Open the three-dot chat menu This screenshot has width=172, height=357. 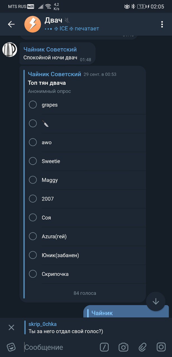[x=162, y=24]
